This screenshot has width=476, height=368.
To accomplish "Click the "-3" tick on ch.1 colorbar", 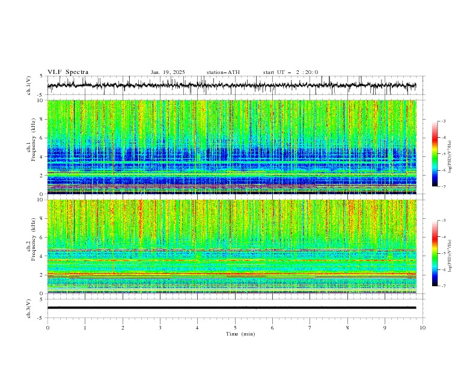I will [x=443, y=121].
